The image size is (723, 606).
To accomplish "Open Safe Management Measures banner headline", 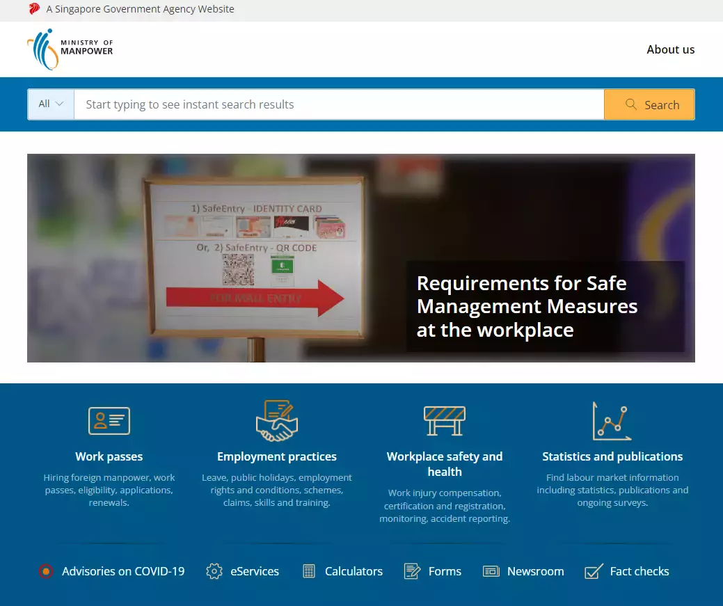I will (x=527, y=306).
